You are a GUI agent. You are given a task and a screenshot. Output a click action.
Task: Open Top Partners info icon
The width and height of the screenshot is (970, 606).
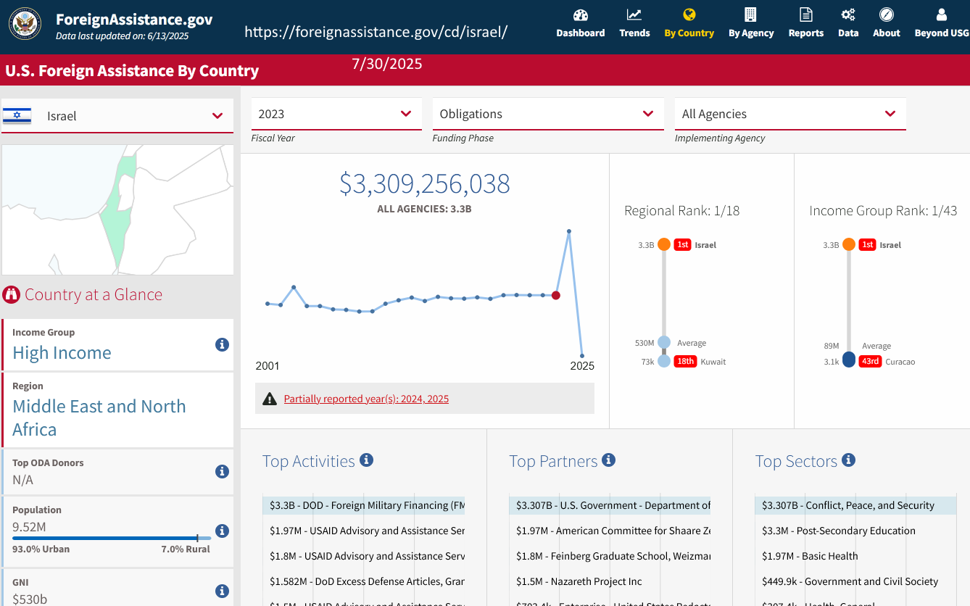[609, 460]
